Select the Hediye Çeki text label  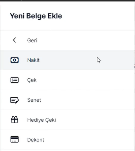point(41,120)
